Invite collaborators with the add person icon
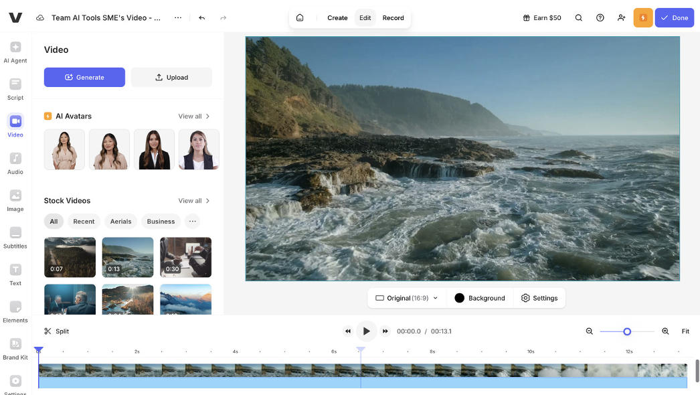This screenshot has width=700, height=395. (x=622, y=18)
